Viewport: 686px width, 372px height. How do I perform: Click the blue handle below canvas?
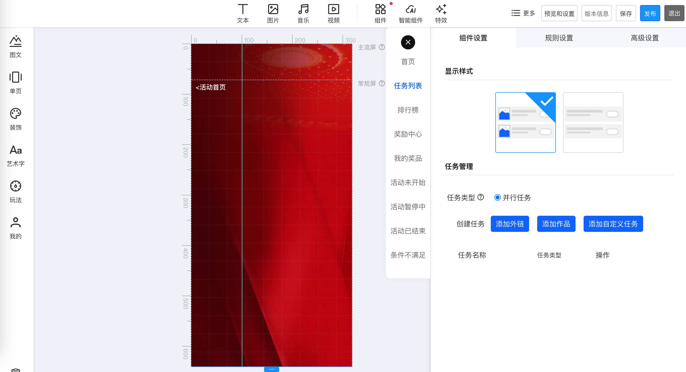[x=271, y=369]
